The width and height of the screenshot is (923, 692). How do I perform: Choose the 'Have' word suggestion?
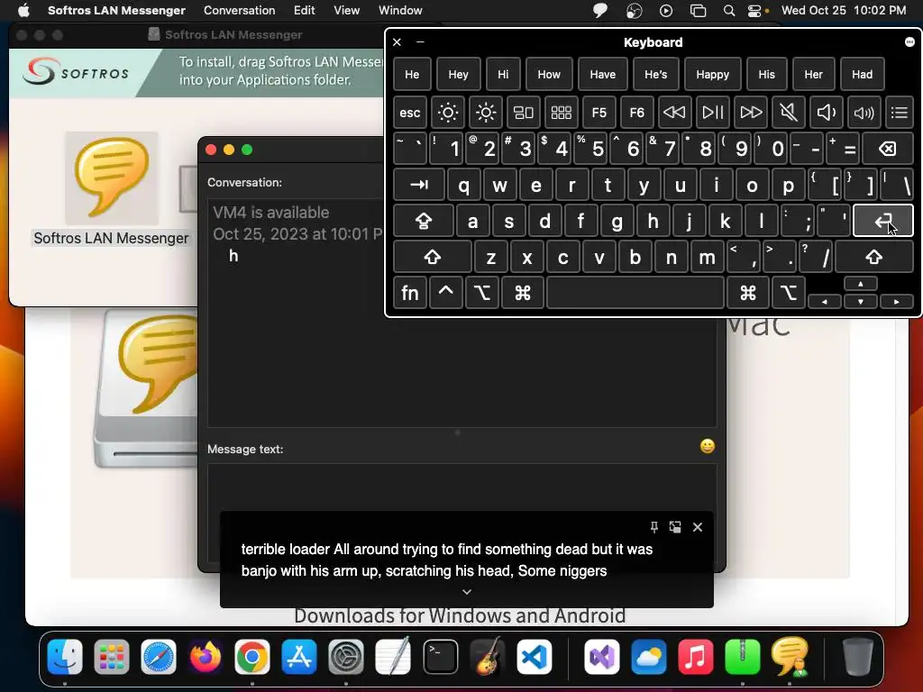pyautogui.click(x=603, y=74)
